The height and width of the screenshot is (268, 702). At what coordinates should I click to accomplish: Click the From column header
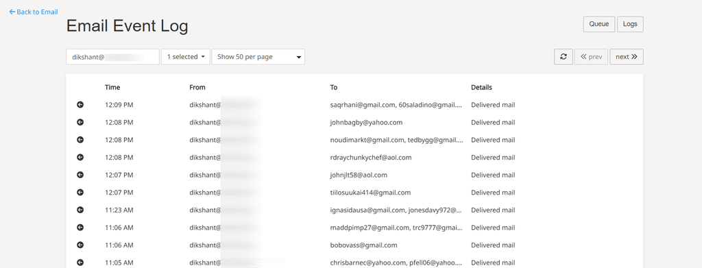(197, 87)
